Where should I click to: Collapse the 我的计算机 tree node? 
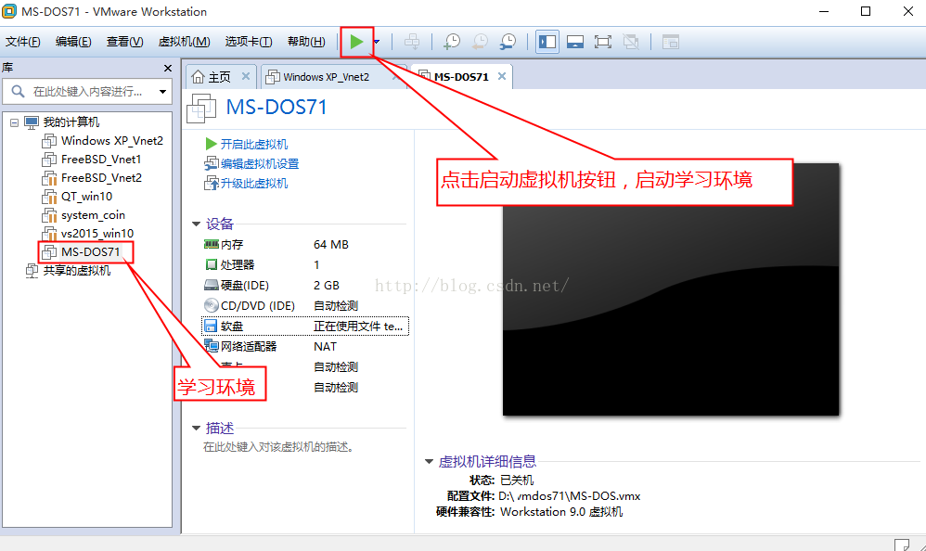point(14,122)
